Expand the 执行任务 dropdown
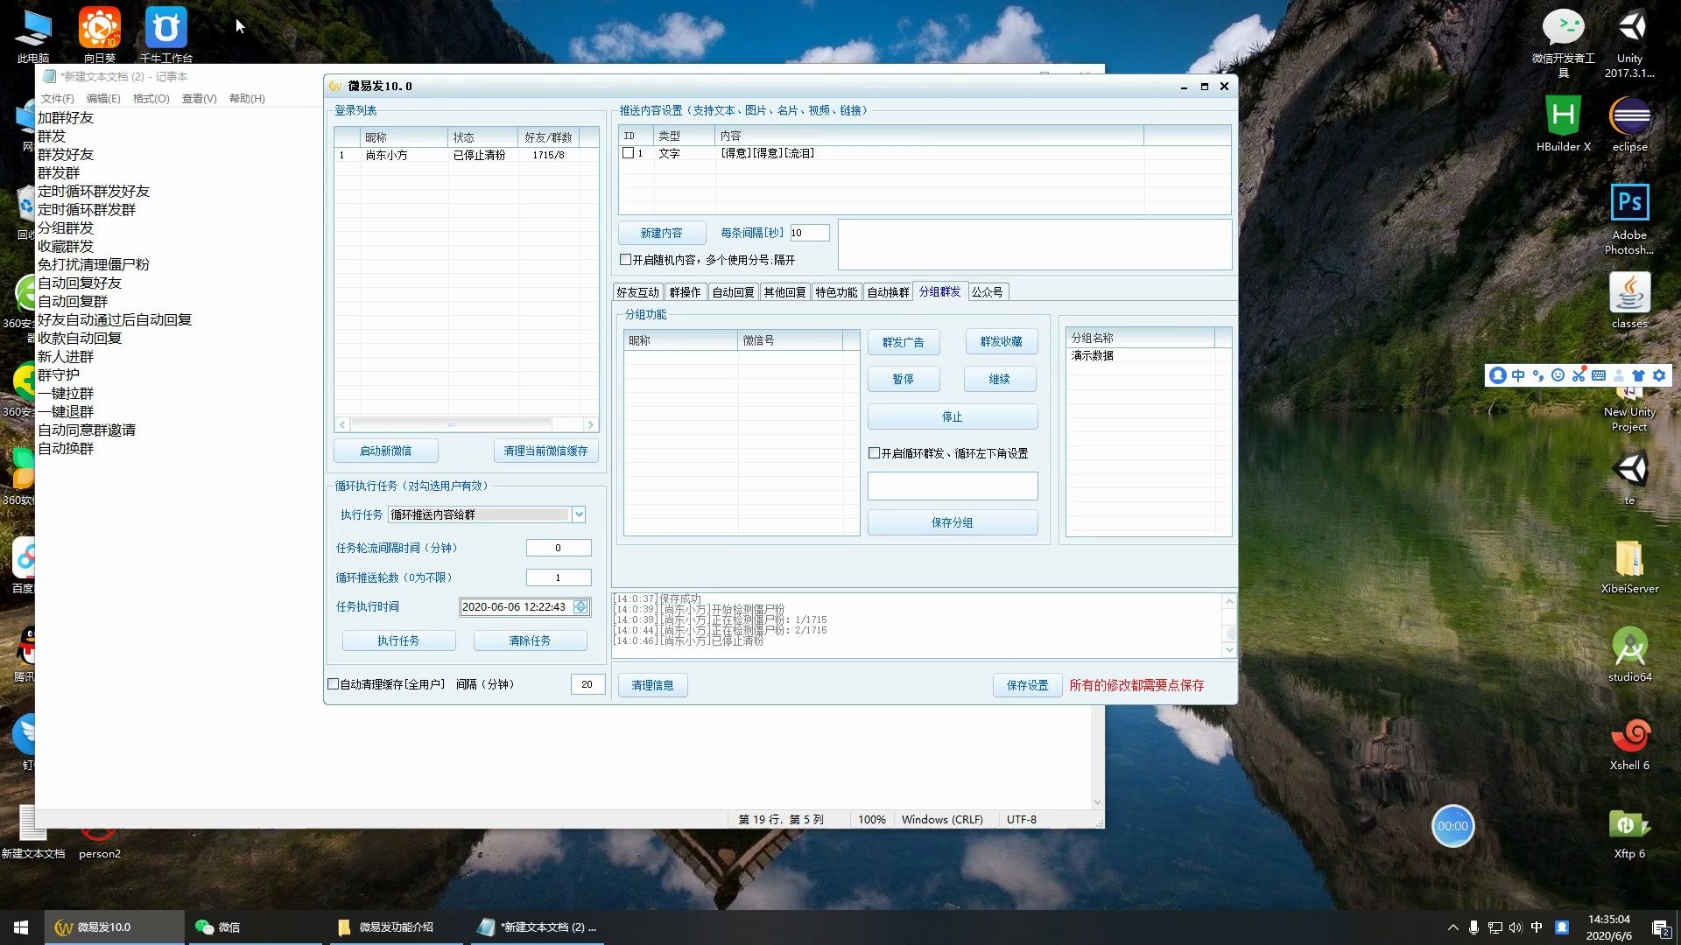Image resolution: width=1681 pixels, height=945 pixels. coord(579,514)
